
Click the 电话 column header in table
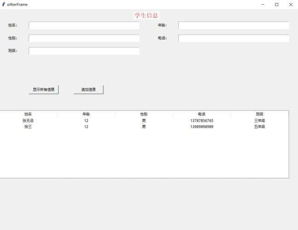[x=201, y=114]
